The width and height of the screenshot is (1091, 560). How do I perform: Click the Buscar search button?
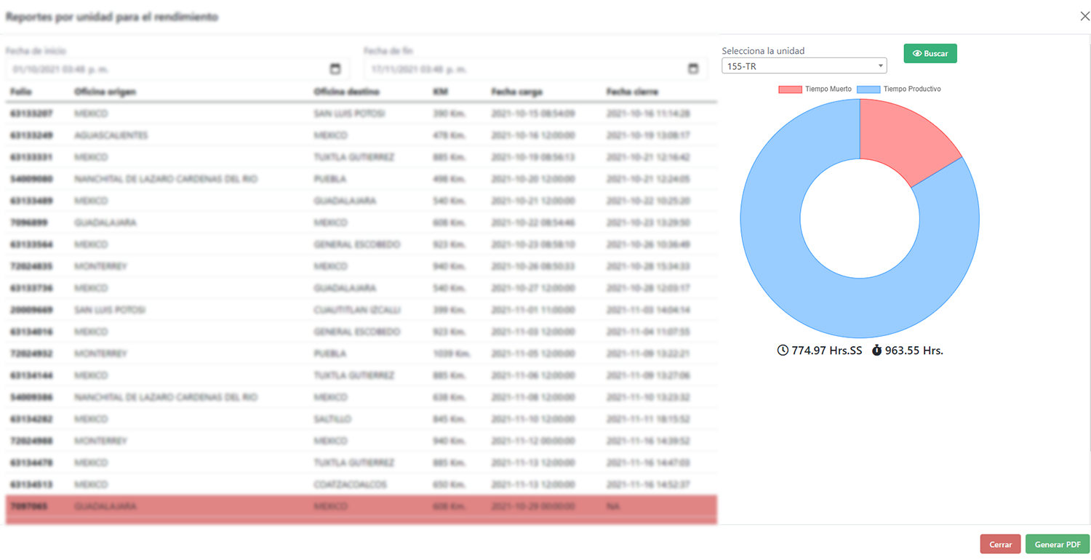930,54
